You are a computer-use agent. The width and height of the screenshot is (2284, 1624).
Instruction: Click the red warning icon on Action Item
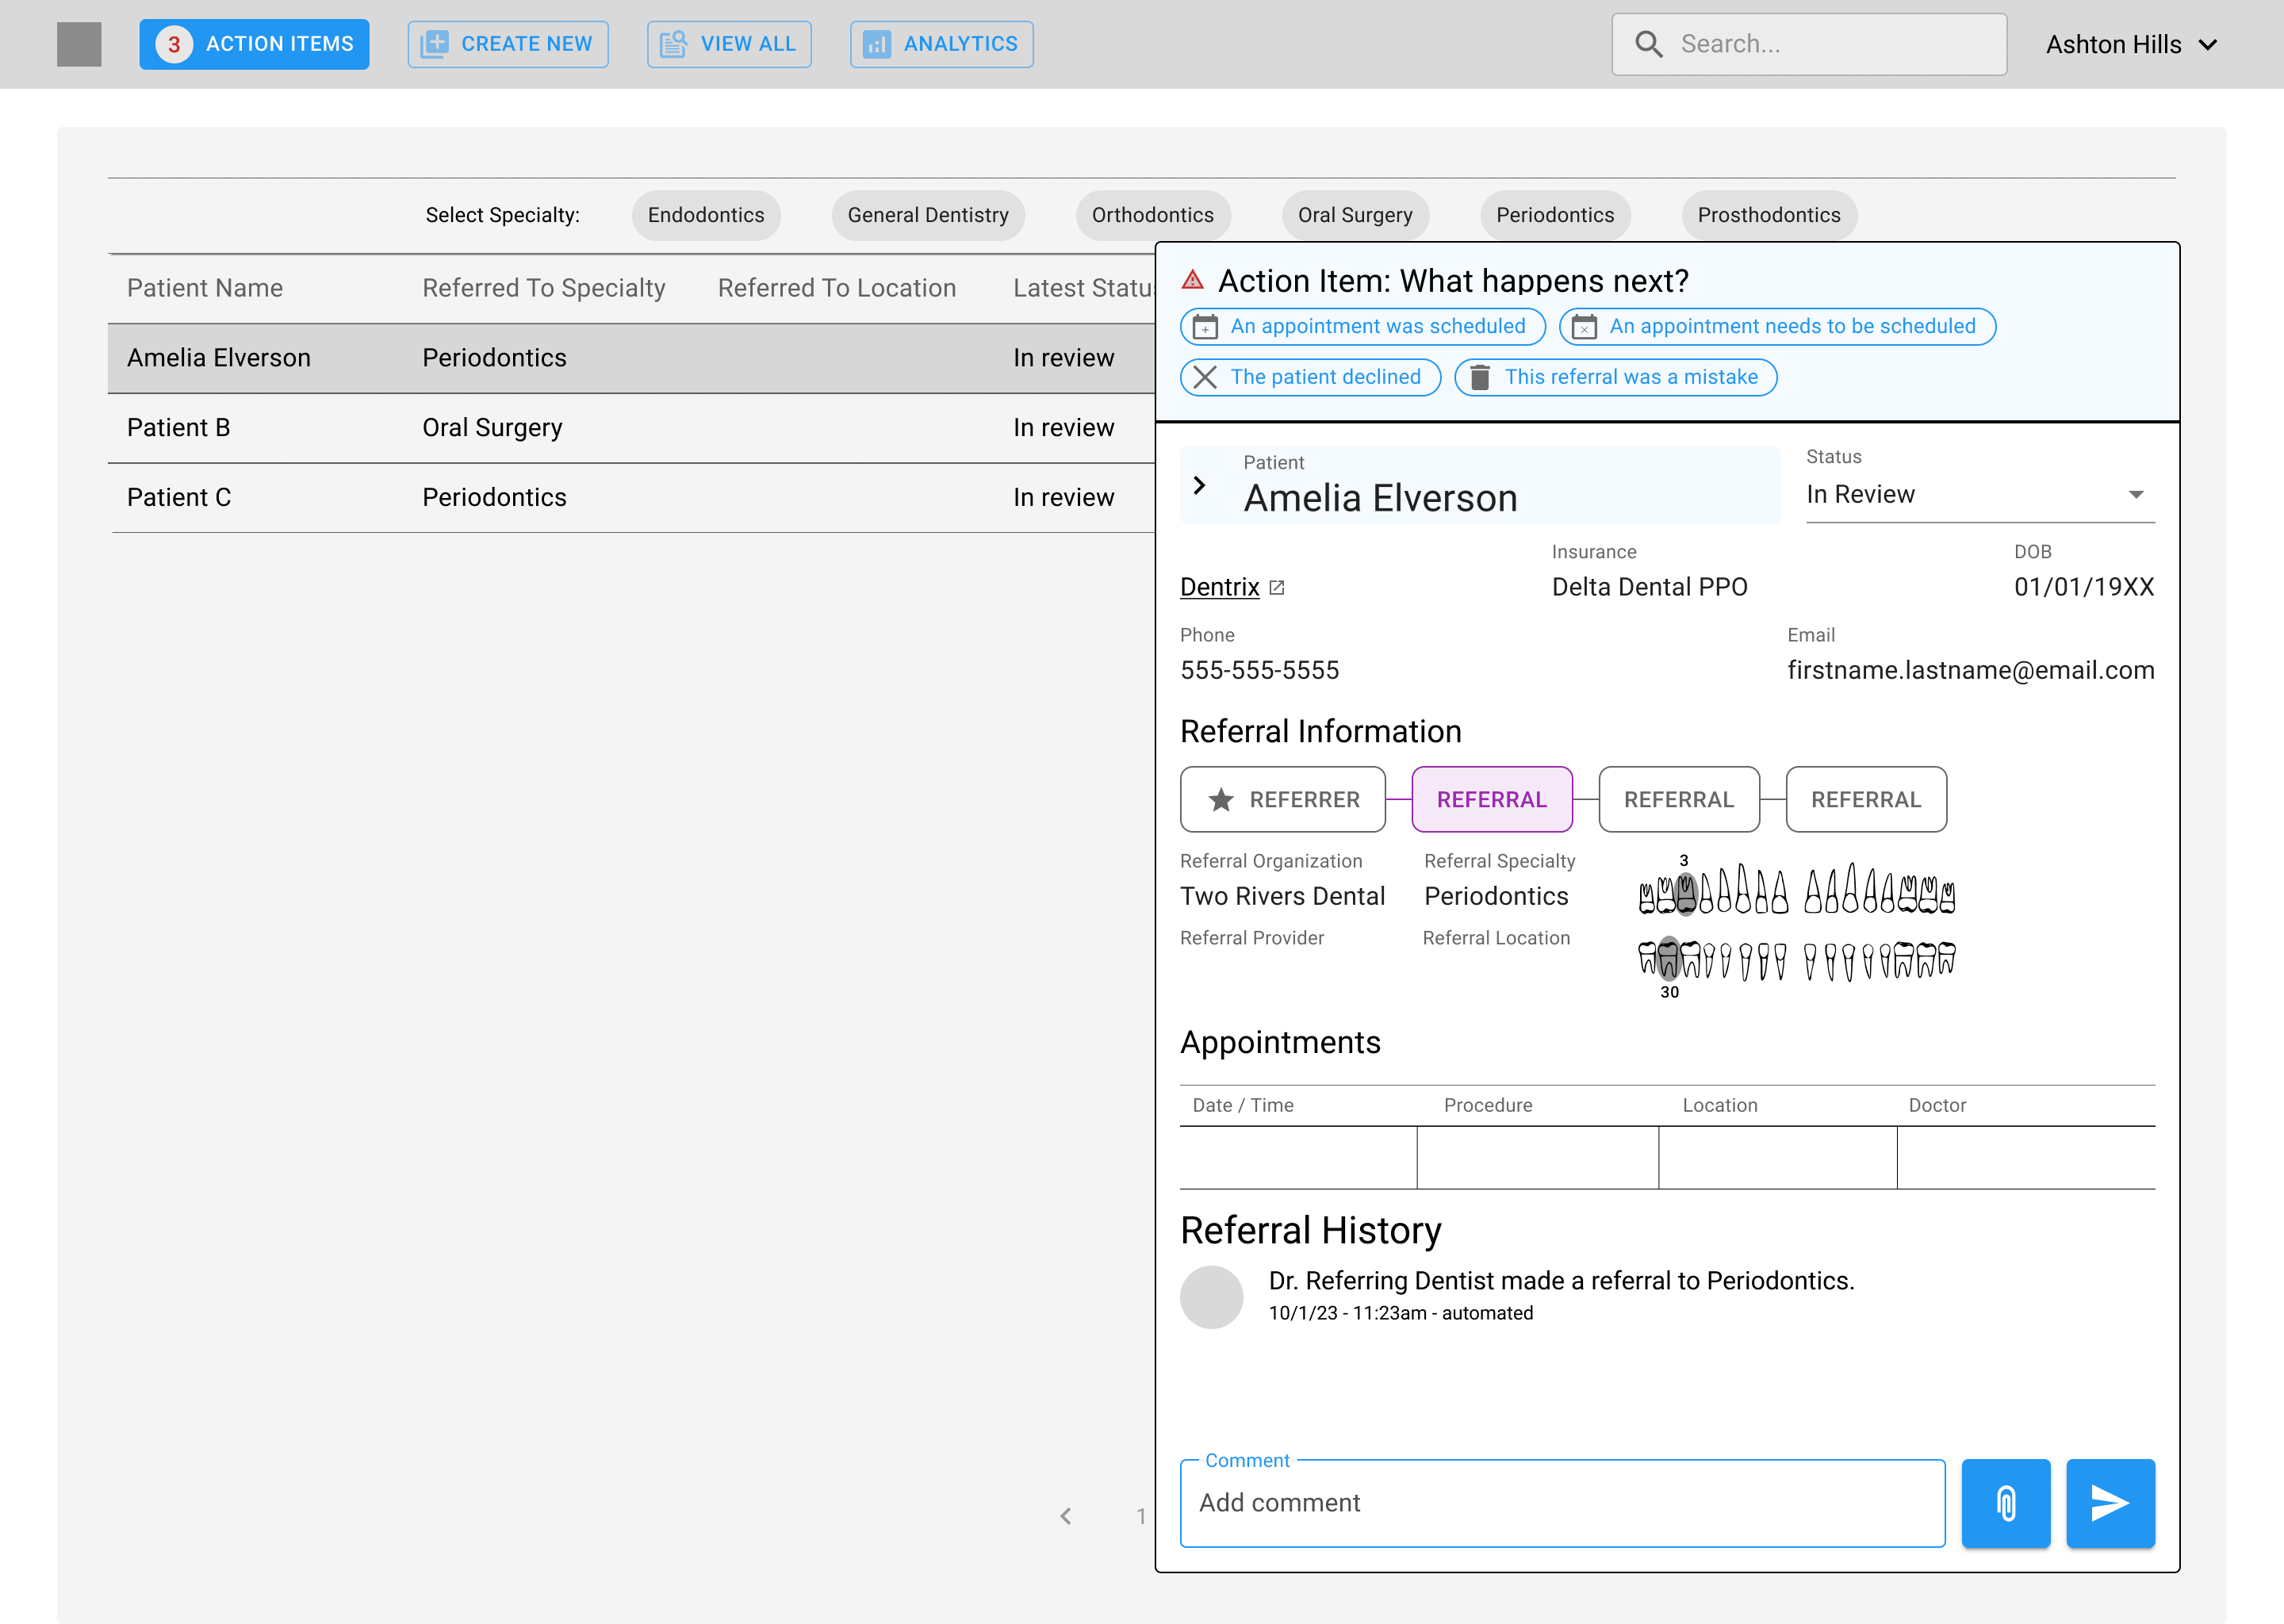click(x=1192, y=280)
